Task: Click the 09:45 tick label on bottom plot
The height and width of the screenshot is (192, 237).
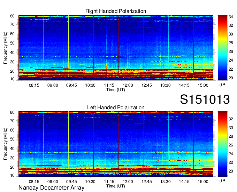Action: [x=71, y=182]
